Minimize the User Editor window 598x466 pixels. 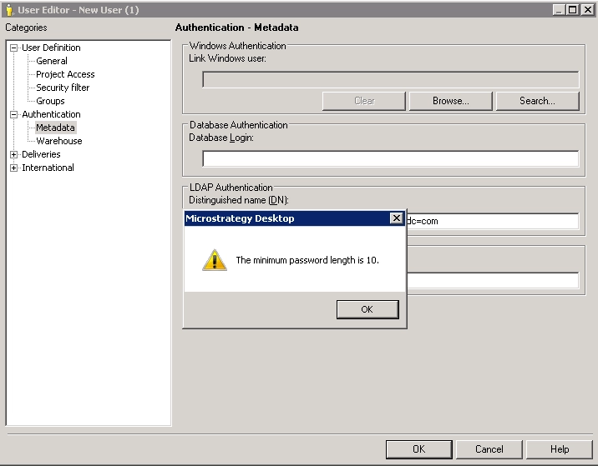tap(559, 9)
